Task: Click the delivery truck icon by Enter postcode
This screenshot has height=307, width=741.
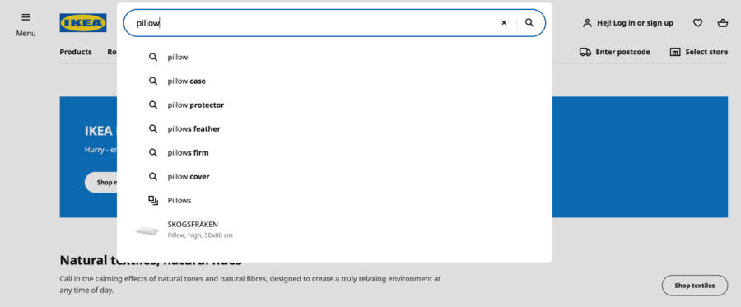Action: click(x=585, y=52)
